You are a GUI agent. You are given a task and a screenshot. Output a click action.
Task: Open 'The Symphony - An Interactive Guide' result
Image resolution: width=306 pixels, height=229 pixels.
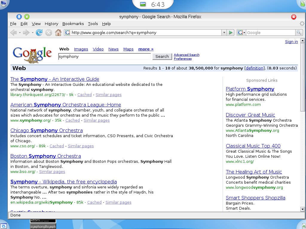click(x=55, y=79)
